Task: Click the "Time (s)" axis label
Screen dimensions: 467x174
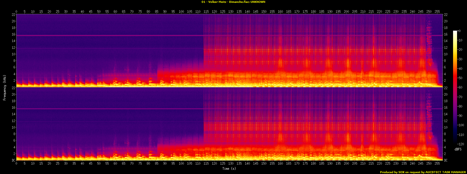Action: (x=229, y=169)
